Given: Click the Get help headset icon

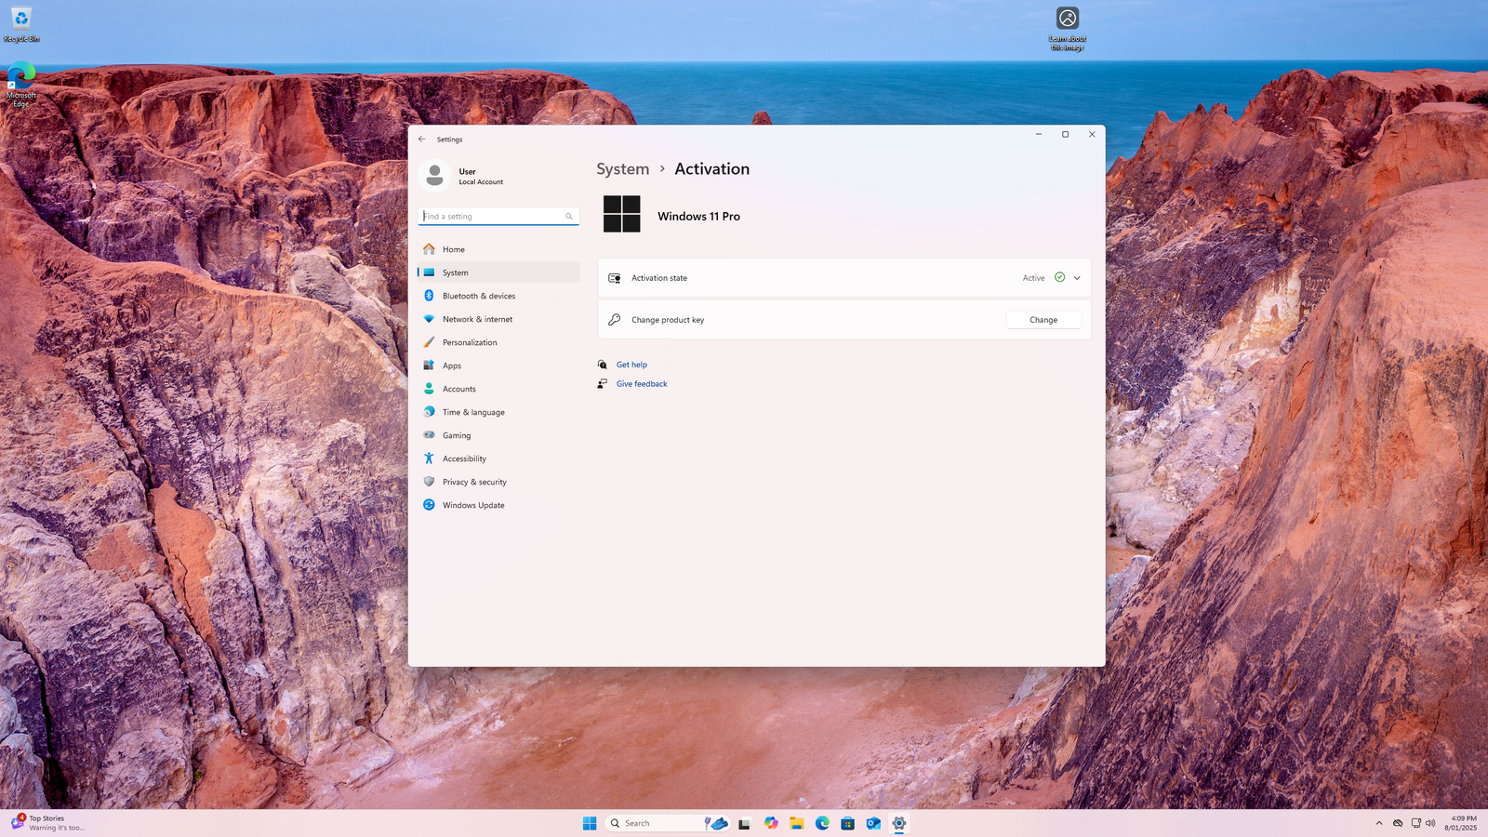Looking at the screenshot, I should tap(602, 365).
